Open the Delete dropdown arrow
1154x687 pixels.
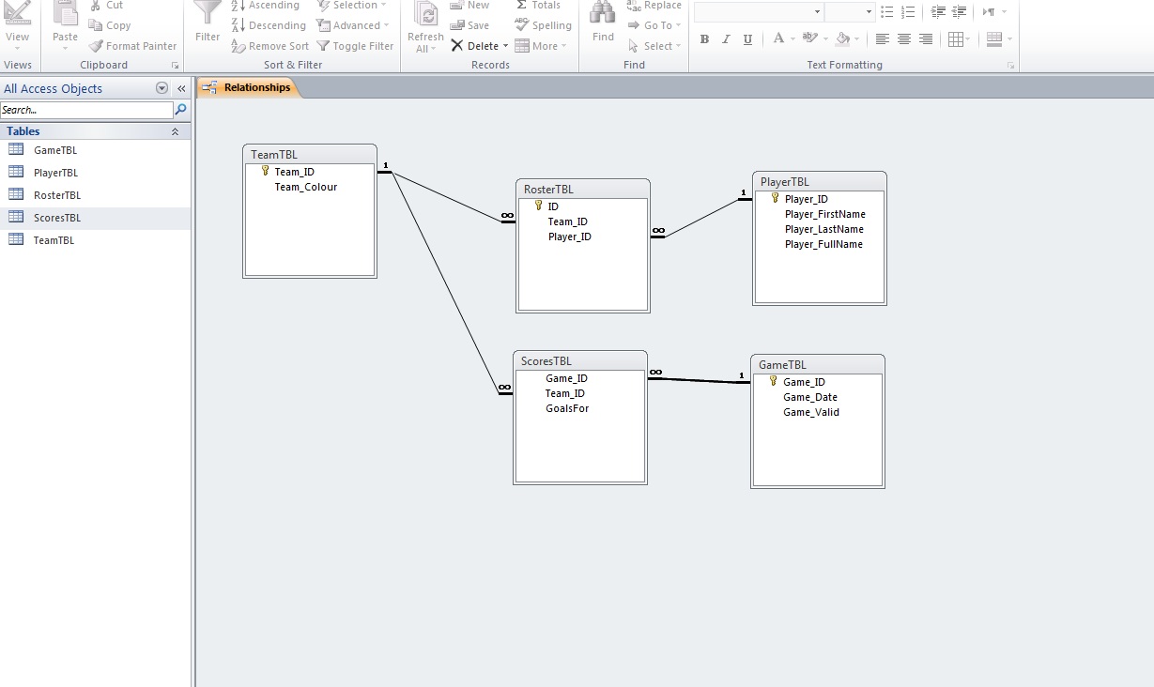[x=505, y=46]
